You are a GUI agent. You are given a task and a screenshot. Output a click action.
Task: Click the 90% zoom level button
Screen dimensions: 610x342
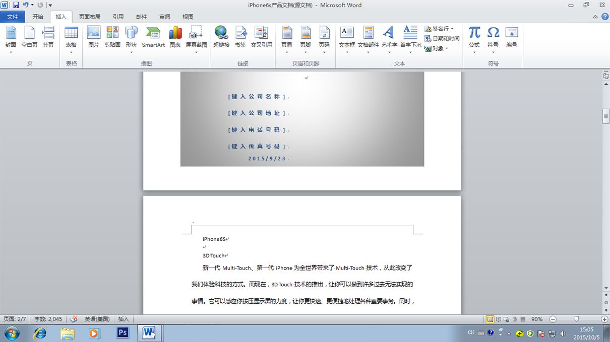point(537,319)
